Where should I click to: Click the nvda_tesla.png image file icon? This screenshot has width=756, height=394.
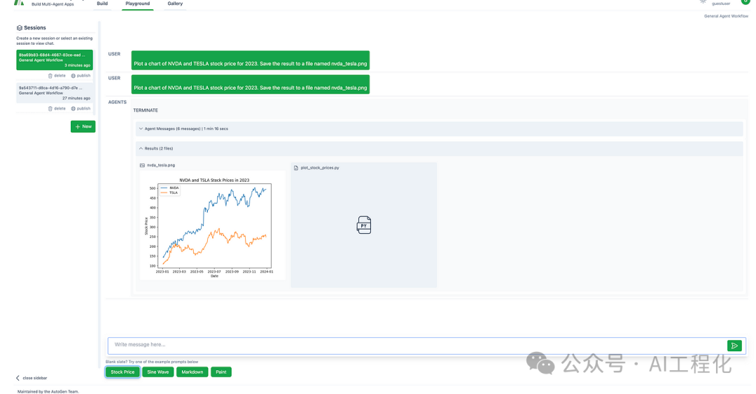142,165
